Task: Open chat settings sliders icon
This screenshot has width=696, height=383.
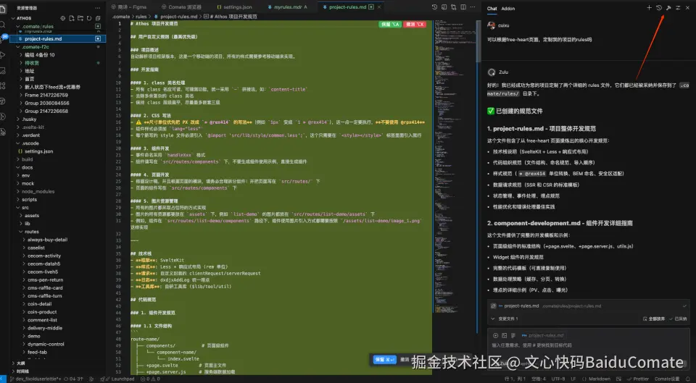Action: [x=678, y=8]
